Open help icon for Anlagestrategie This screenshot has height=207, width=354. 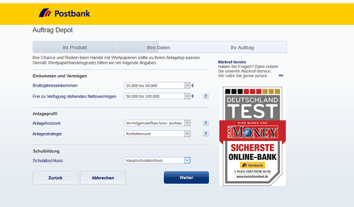coord(206,134)
